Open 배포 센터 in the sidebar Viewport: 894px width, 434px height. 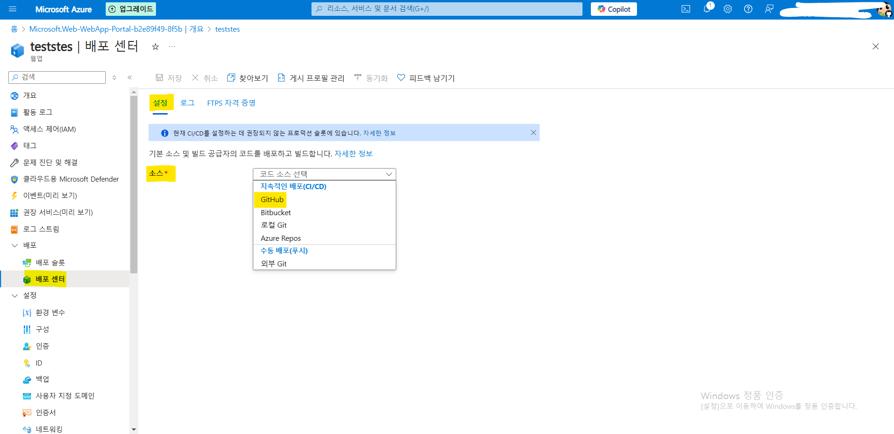(x=65, y=279)
